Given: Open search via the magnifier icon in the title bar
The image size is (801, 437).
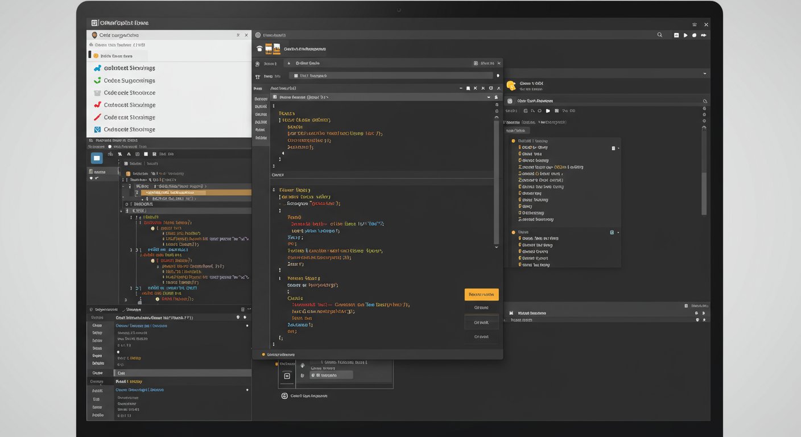Looking at the screenshot, I should 660,35.
